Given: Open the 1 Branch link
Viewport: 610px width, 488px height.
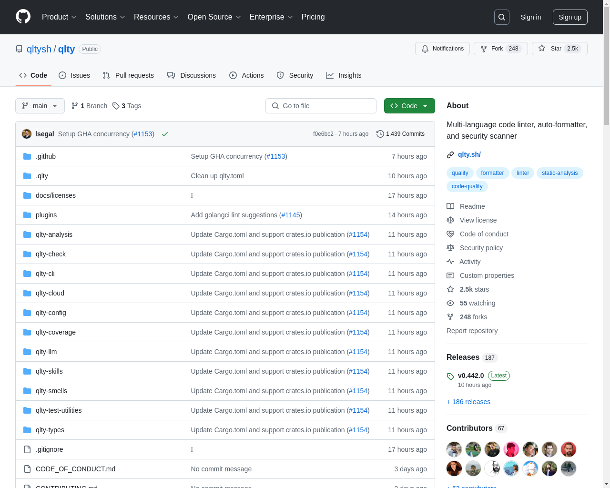Looking at the screenshot, I should pyautogui.click(x=89, y=106).
